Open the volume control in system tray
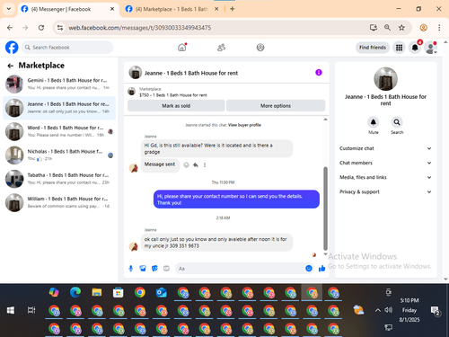The width and height of the screenshot is (449, 337). [x=388, y=310]
